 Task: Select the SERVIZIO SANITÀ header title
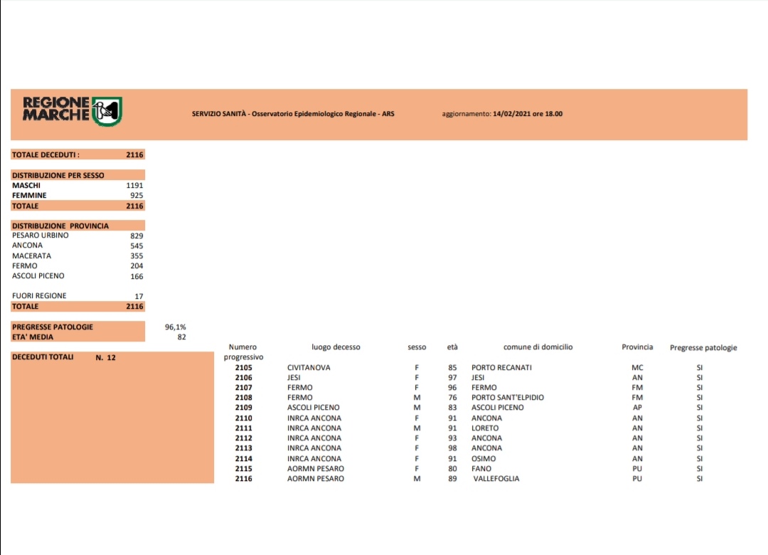click(x=293, y=114)
